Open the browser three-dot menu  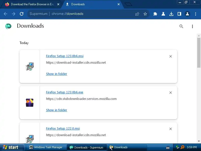[195, 14]
